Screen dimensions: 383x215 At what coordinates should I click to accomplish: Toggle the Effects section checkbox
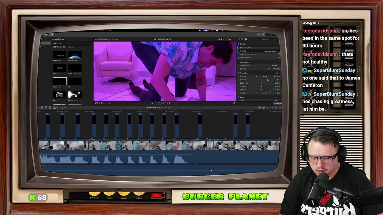coord(238,44)
